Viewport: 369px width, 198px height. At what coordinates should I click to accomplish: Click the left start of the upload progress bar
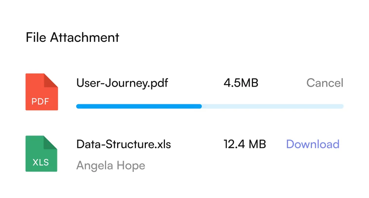(x=78, y=107)
